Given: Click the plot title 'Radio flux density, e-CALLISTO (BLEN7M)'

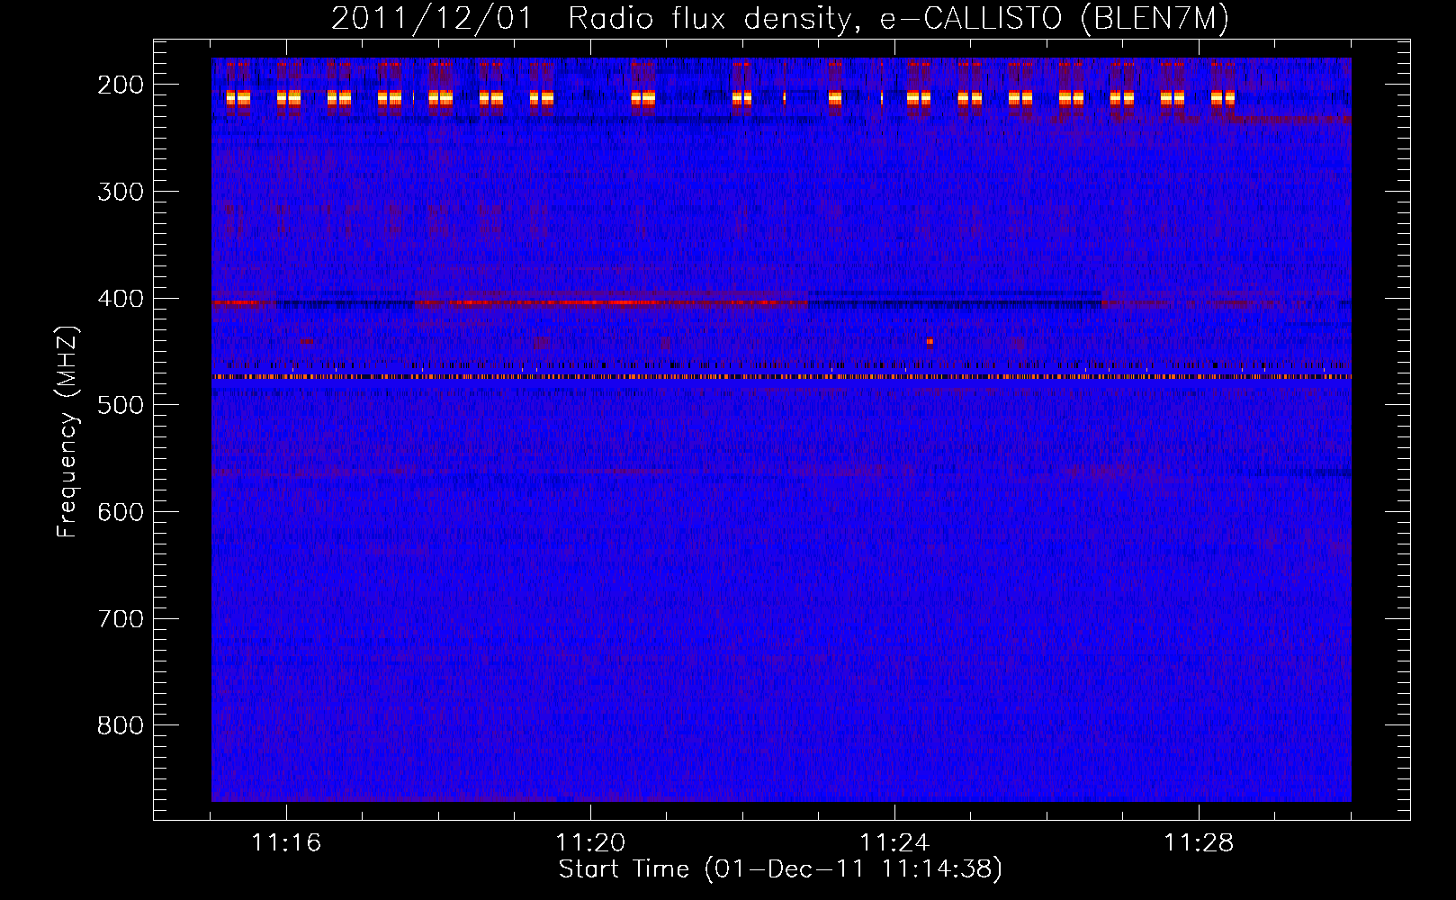Looking at the screenshot, I should click(x=898, y=18).
